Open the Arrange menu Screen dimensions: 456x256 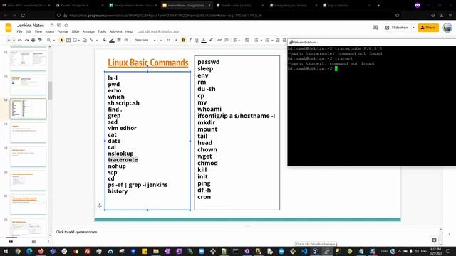[88, 31]
